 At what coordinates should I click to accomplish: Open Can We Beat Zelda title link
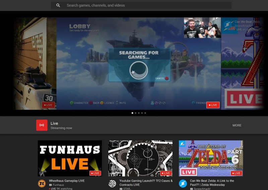tap(212, 183)
